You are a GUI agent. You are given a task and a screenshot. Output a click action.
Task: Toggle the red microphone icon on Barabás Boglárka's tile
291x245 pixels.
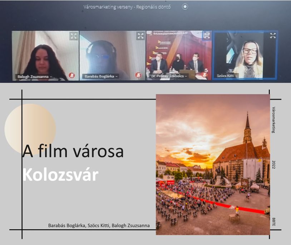(138, 75)
